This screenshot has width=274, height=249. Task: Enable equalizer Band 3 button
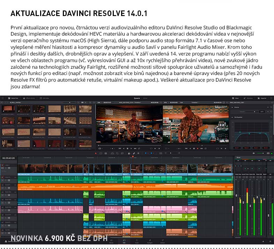(x=256, y=148)
